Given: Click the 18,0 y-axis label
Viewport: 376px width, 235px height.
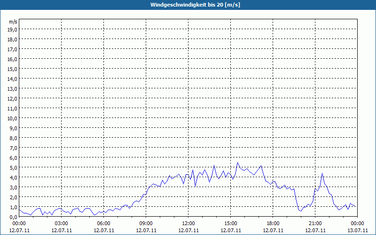Looking at the screenshot, I should (x=13, y=39).
